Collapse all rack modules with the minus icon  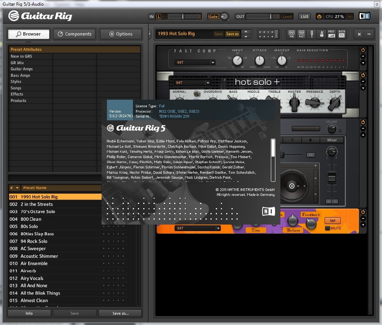pos(369,34)
